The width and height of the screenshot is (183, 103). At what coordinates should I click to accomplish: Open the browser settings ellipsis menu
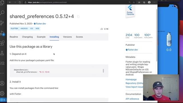point(154,2)
